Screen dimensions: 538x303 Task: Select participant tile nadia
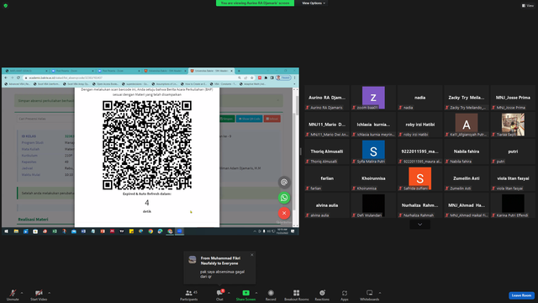coord(419,98)
